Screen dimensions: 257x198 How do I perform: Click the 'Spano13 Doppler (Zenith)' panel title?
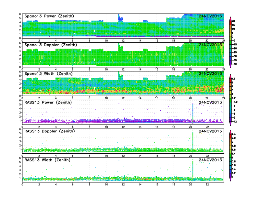pos(51,45)
